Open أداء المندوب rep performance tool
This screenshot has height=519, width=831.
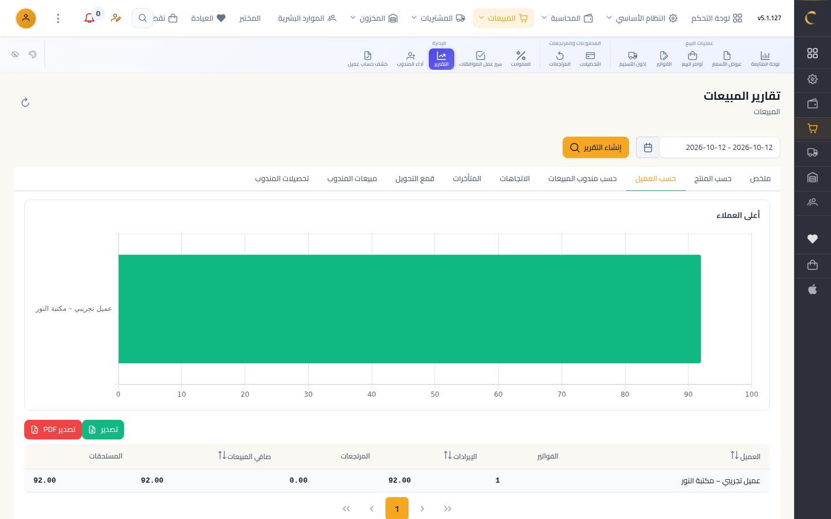[x=410, y=59]
